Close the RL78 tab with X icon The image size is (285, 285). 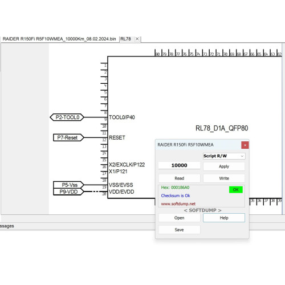[137, 39]
